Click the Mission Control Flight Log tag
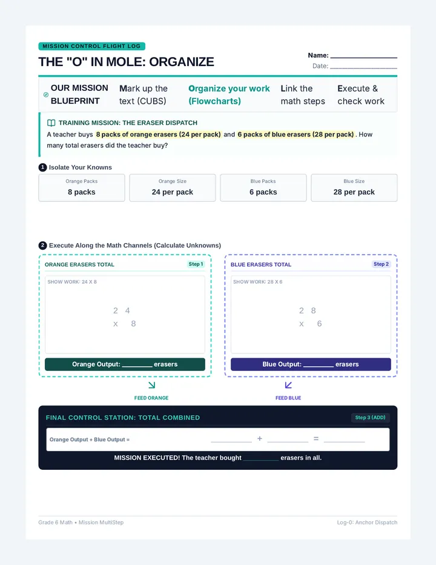The image size is (436, 565). 92,46
